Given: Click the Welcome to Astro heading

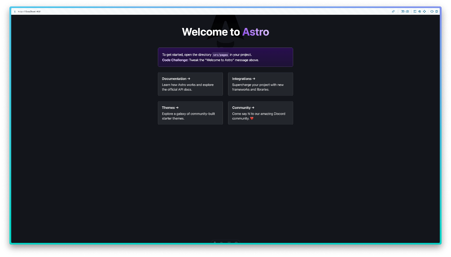Looking at the screenshot, I should click(225, 32).
